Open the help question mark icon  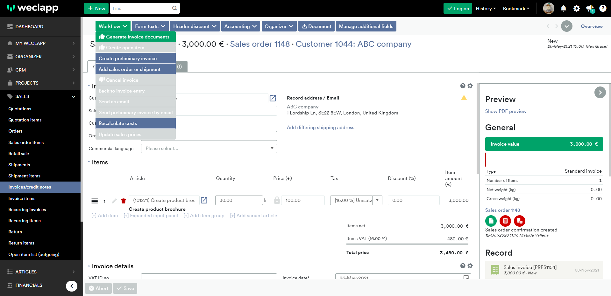(603, 8)
